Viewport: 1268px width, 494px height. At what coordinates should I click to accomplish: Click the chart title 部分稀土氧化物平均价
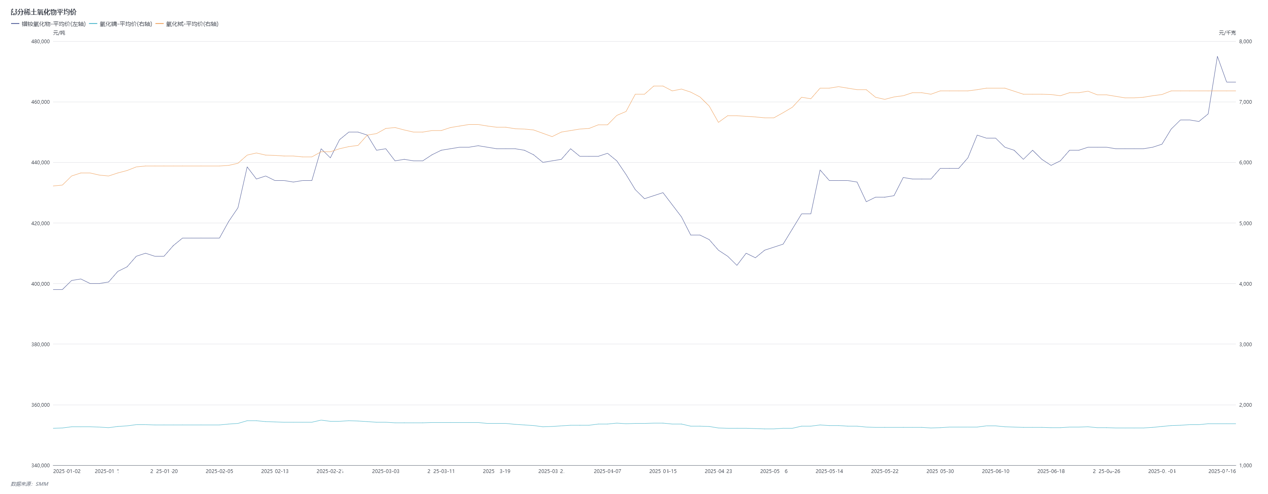click(x=44, y=12)
